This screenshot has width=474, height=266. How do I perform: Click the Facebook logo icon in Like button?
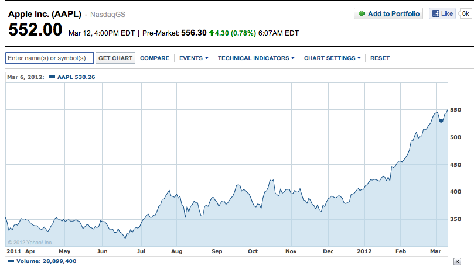pyautogui.click(x=435, y=13)
